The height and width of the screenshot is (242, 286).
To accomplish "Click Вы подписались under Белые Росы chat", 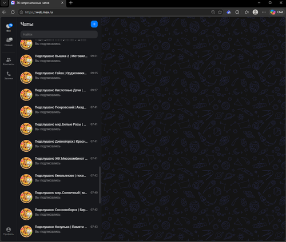I will [x=47, y=130].
